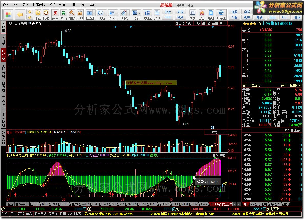This screenshot has height=220, width=305.
Task: Switch to the BOLL indicator tab
Action: coord(64,204)
